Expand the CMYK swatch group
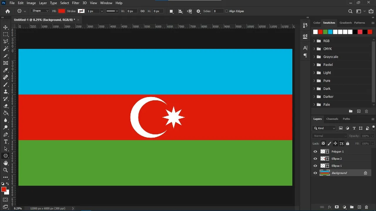The height and width of the screenshot is (211, 376). pos(314,49)
